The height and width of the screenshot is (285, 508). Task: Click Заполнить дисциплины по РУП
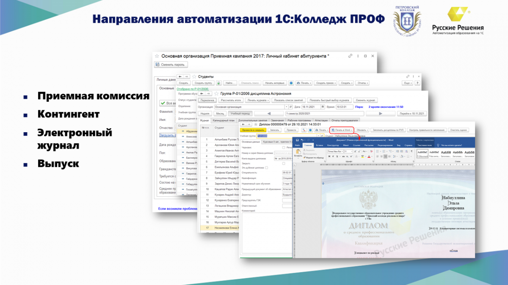click(388, 130)
